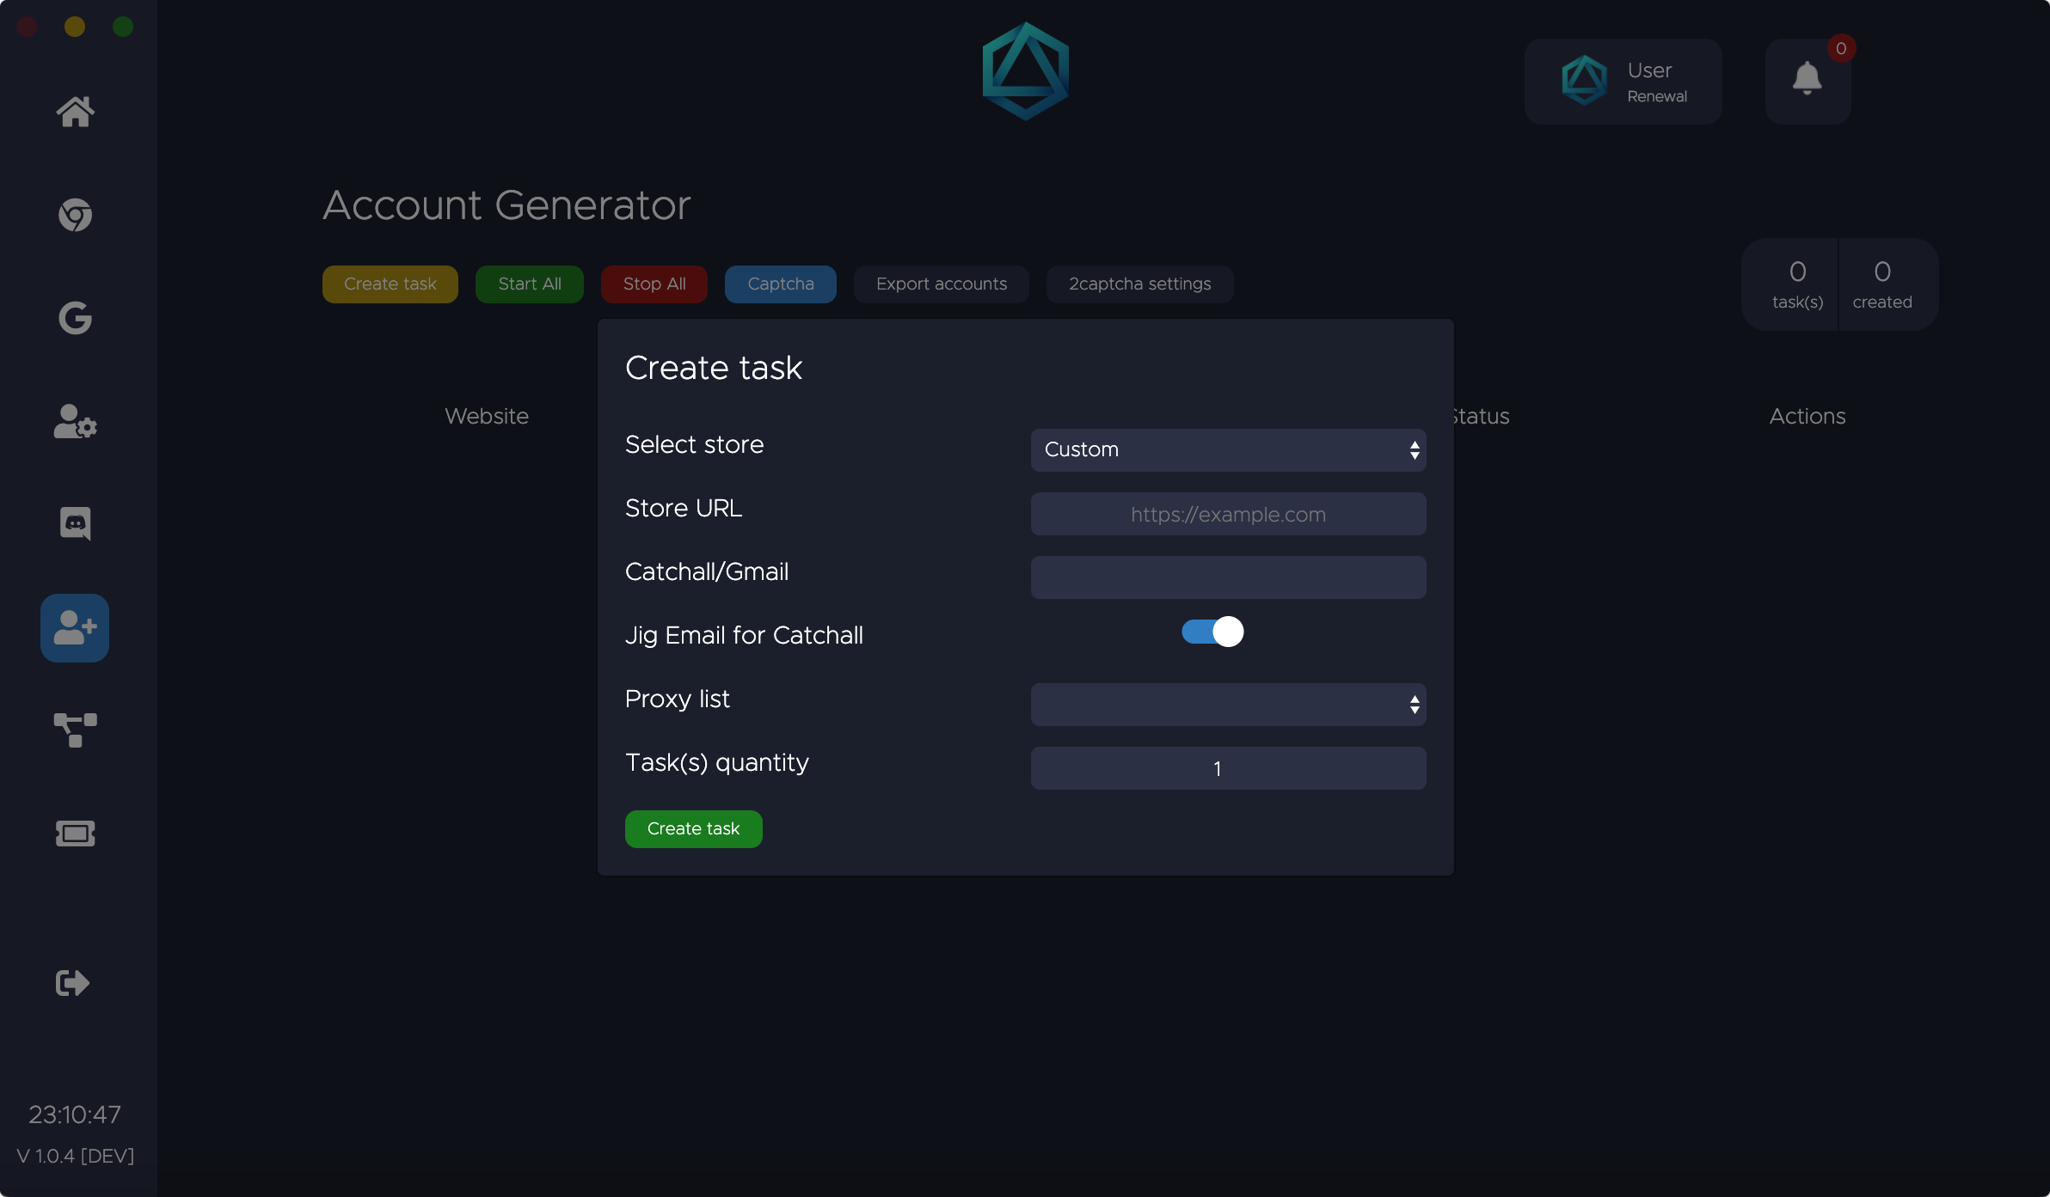Click the logout arrow sidebar icon
The image size is (2050, 1197).
[72, 982]
